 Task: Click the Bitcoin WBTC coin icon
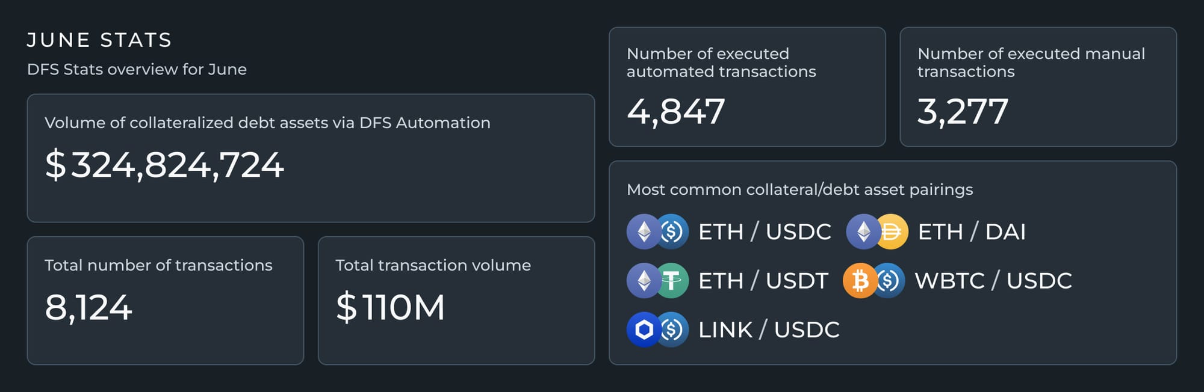point(860,280)
